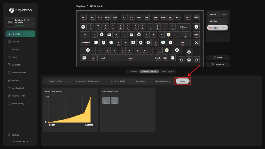Start keyboard Calibration
The image size is (265, 149).
(x=218, y=64)
